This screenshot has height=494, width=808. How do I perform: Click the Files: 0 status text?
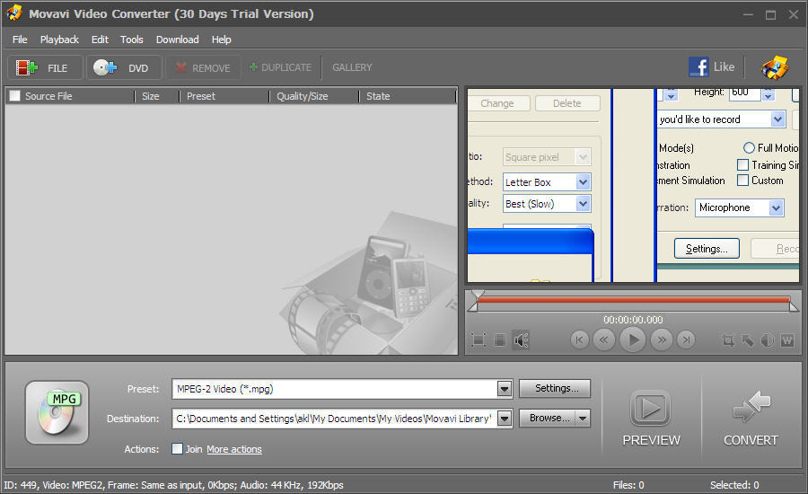tap(628, 485)
